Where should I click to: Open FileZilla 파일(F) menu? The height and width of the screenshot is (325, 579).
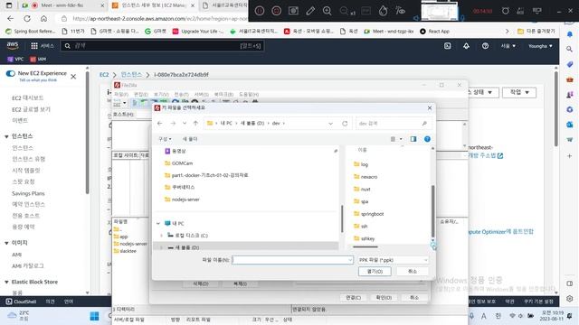click(x=121, y=95)
